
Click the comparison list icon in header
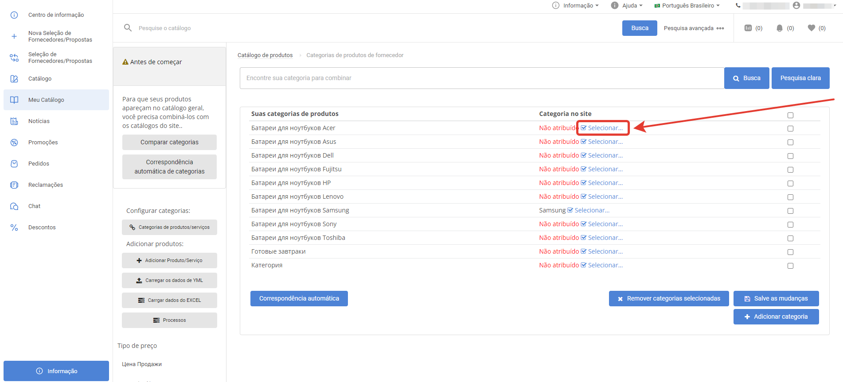pos(748,28)
